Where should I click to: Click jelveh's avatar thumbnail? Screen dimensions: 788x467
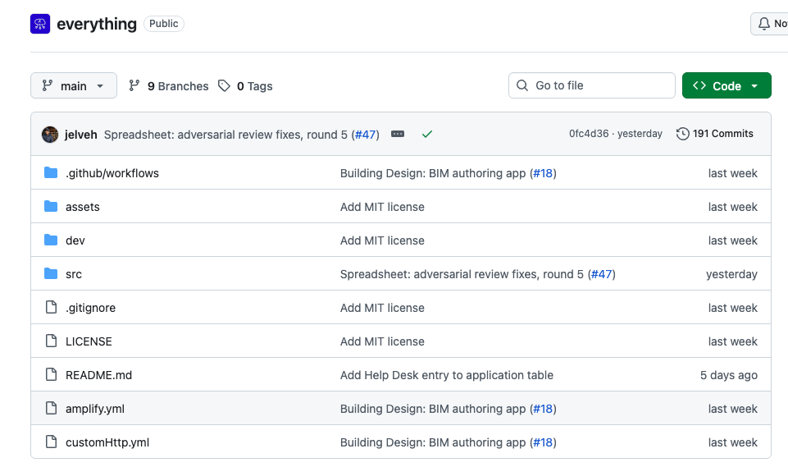(x=50, y=135)
